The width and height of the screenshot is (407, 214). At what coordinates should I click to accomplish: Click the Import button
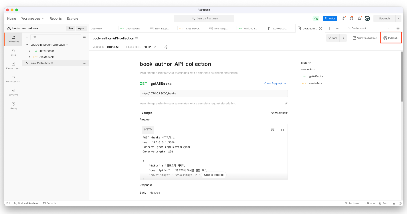click(x=82, y=28)
